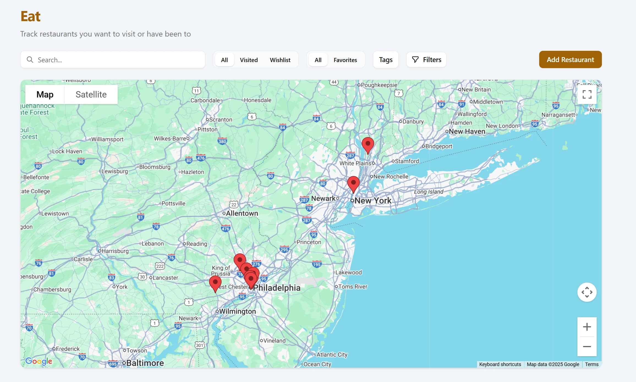Click the Google logo on the map
636x382 pixels.
(x=39, y=361)
